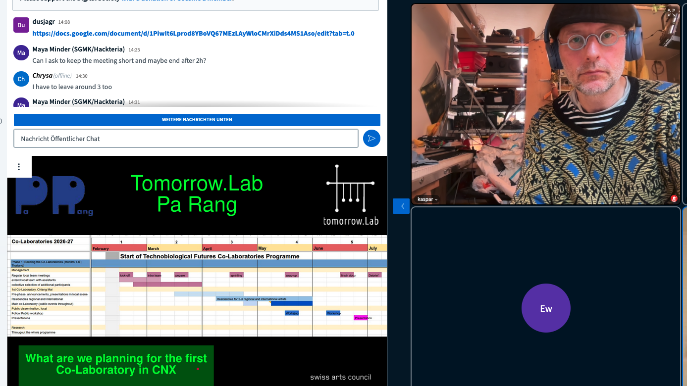Screen dimensions: 687x386
Task: Send the public chat message
Action: [371, 139]
